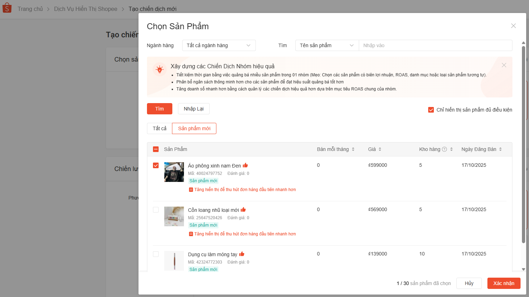The width and height of the screenshot is (529, 297).
Task: Close the tips banner with X icon
Action: (x=504, y=65)
